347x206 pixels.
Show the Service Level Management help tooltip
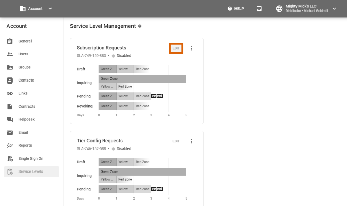pos(140,26)
